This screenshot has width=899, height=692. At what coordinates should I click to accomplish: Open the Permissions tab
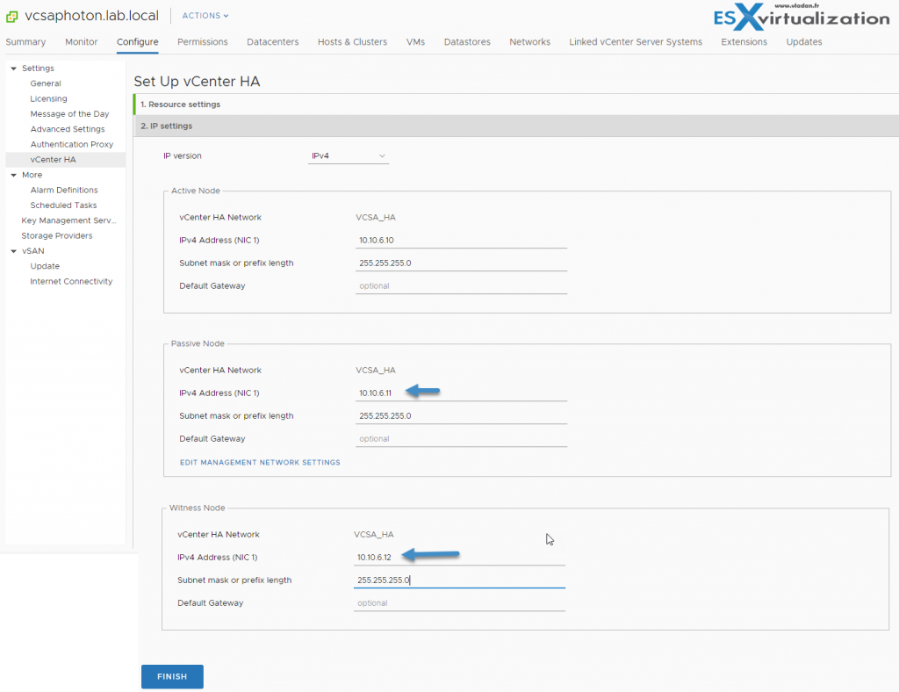[202, 42]
